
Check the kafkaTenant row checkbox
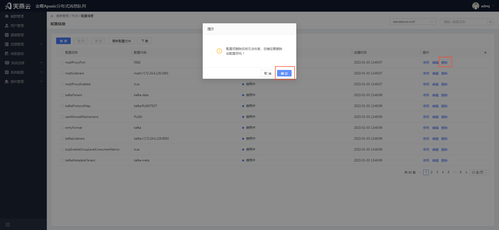click(62, 95)
